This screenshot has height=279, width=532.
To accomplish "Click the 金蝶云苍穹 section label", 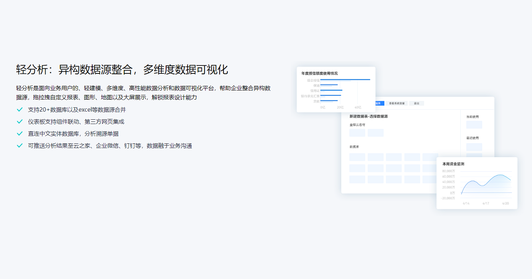I will pos(357,124).
